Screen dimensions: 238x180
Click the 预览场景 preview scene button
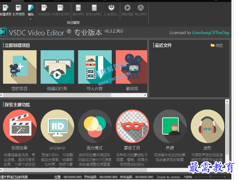tap(127, 8)
